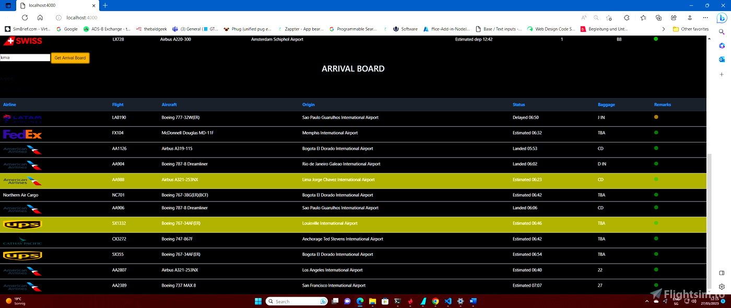Screen dimensions: 731x308
Task: Click the Get Arrival Board button
Action: tap(70, 57)
